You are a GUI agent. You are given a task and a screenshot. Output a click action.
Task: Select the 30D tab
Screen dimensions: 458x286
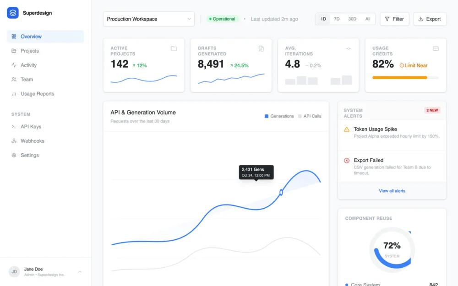click(352, 19)
